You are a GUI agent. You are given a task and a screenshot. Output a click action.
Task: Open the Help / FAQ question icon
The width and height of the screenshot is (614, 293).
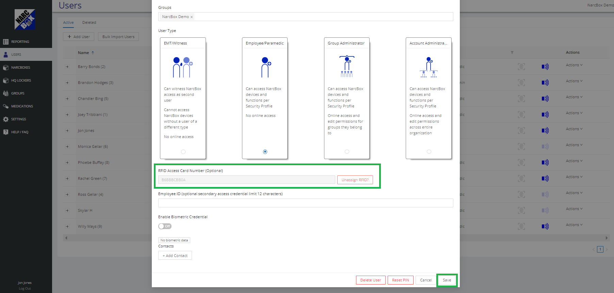[x=5, y=132]
